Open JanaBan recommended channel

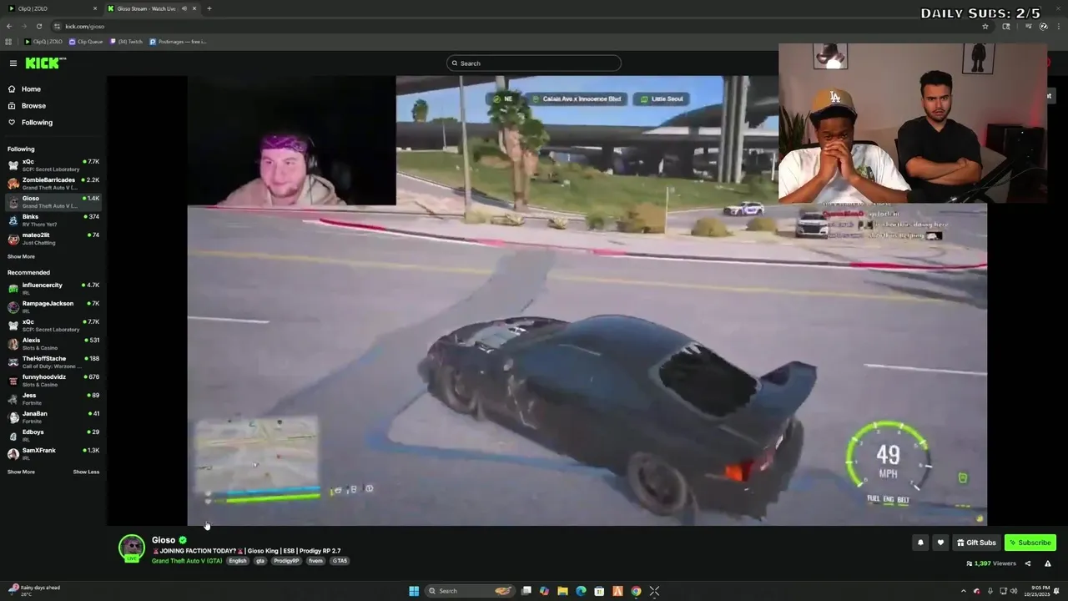click(x=53, y=417)
